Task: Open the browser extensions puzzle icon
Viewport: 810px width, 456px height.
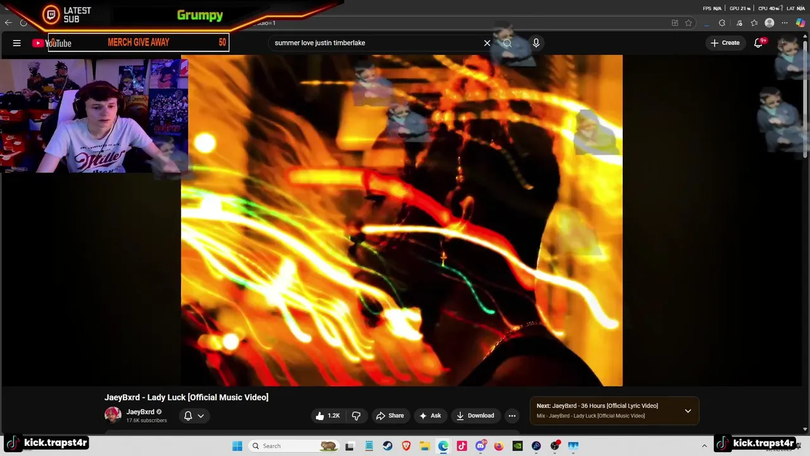Action: tap(722, 23)
